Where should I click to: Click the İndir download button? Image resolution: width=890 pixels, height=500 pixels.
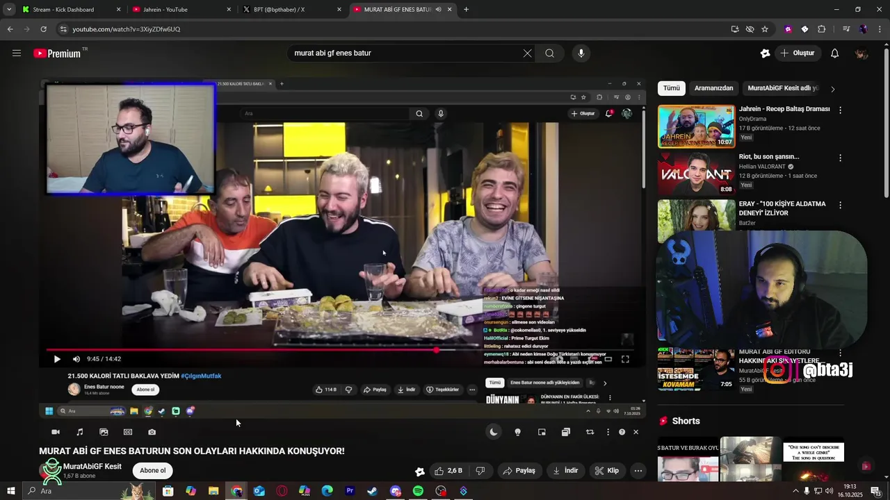(565, 471)
